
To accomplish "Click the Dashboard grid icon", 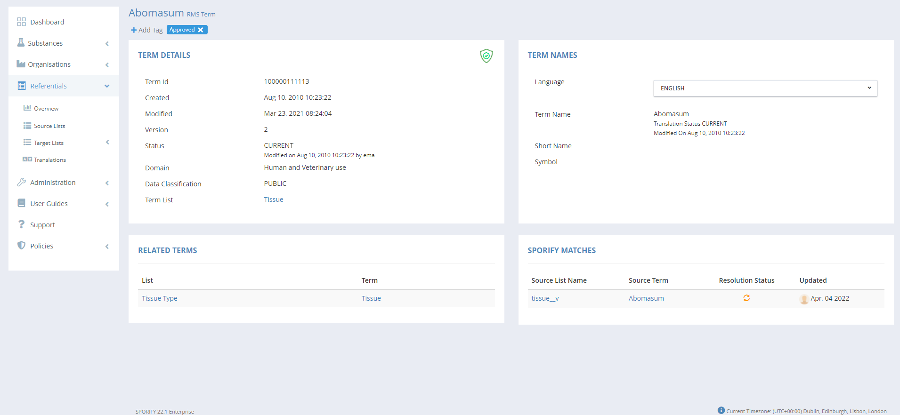I will [x=21, y=22].
